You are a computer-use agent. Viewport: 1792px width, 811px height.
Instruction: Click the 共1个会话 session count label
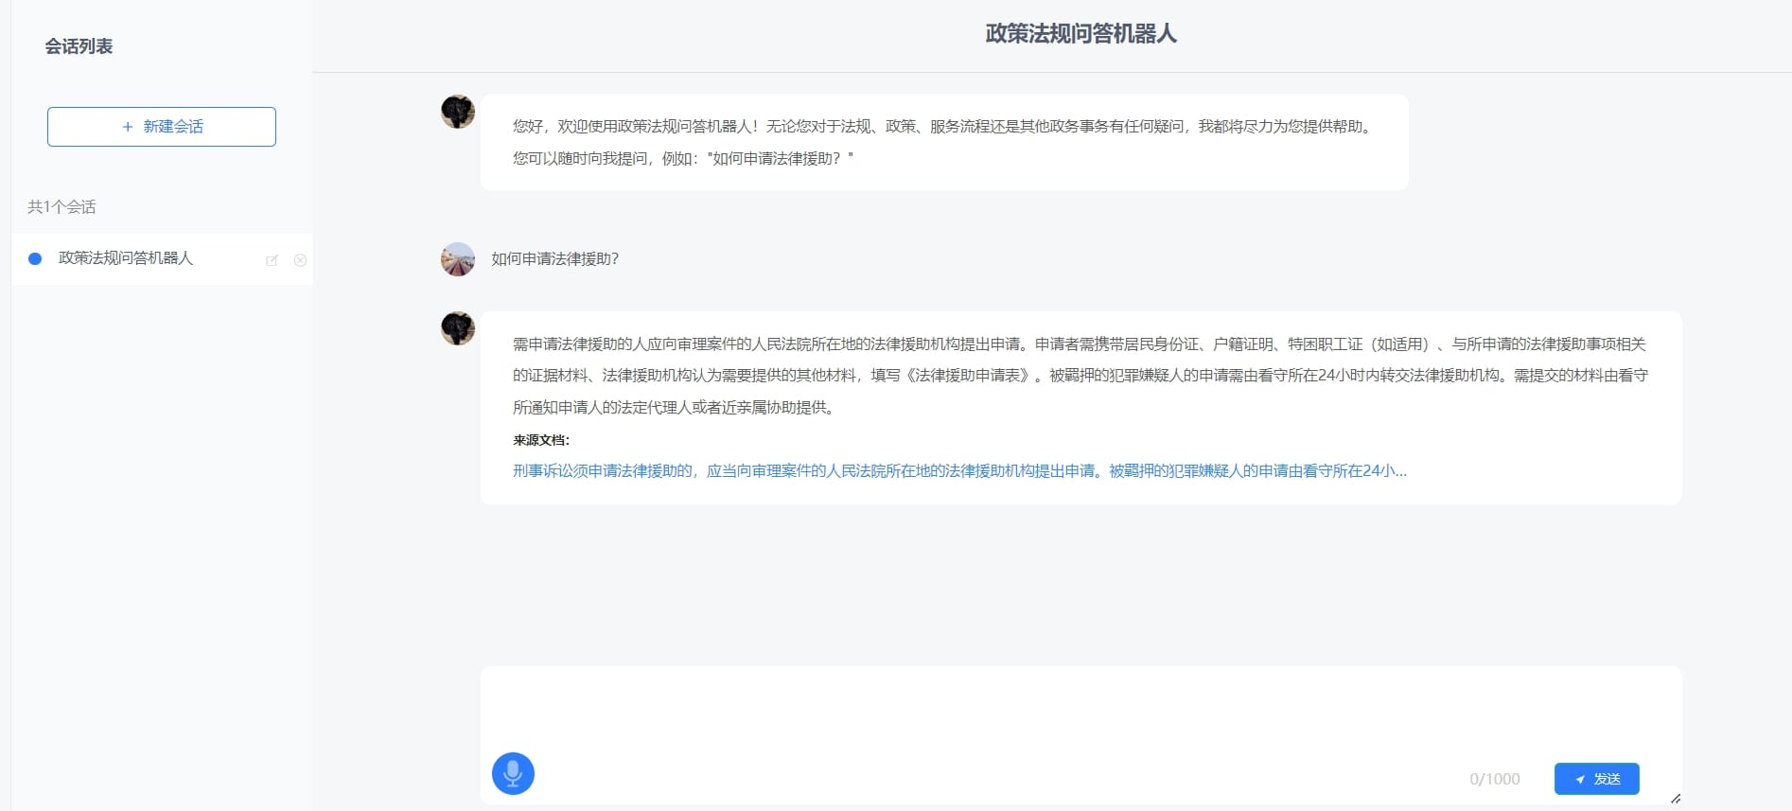(61, 206)
